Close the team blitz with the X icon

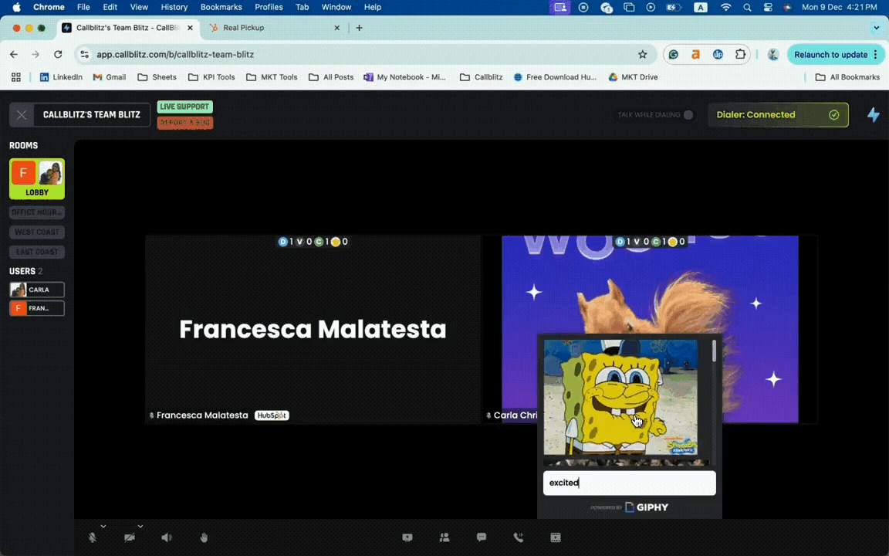22,114
